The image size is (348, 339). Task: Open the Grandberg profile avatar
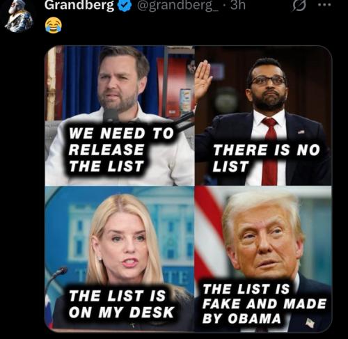click(x=19, y=17)
